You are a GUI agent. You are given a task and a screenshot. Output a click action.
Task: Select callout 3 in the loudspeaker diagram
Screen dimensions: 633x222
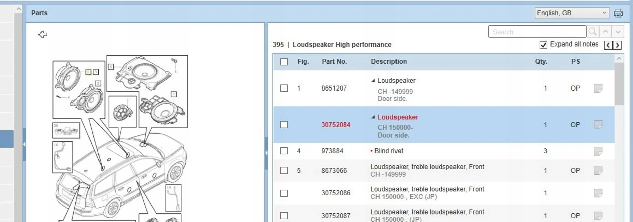tap(96, 72)
